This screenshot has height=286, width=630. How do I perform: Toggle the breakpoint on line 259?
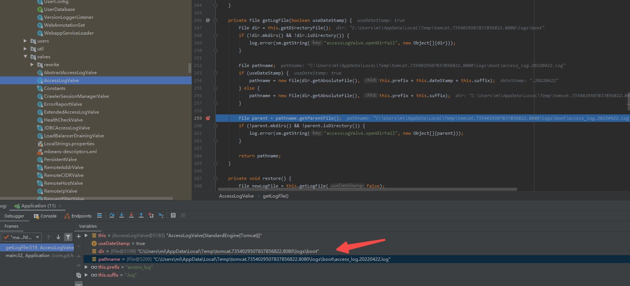pos(208,118)
